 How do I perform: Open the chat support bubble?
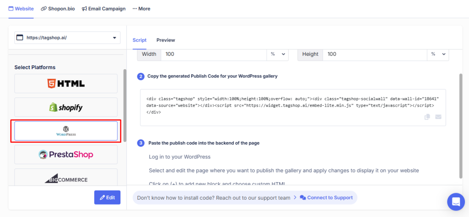(x=456, y=201)
